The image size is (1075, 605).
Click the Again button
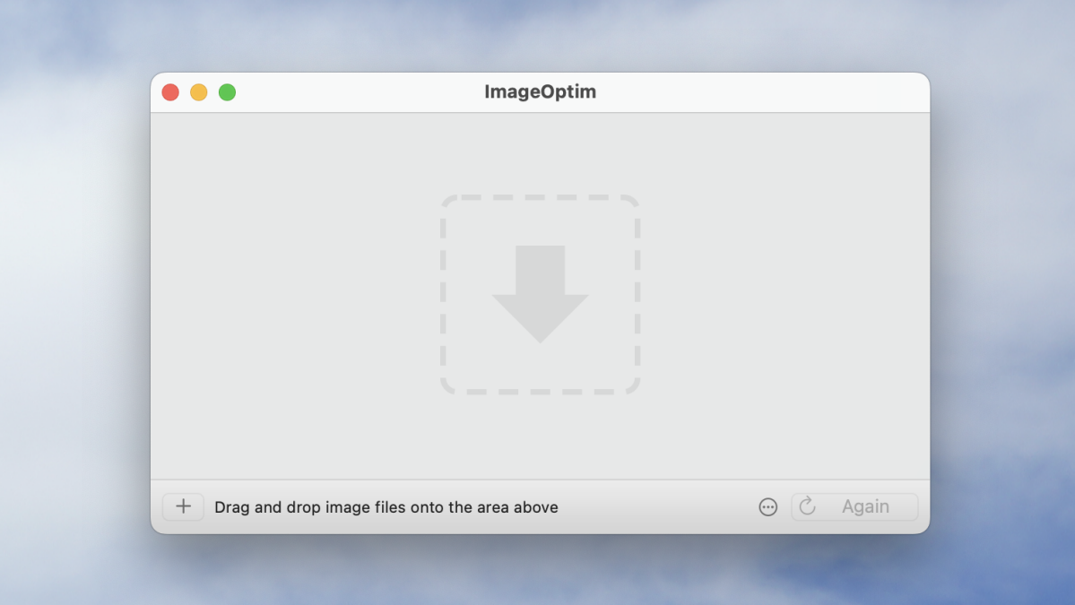click(854, 507)
